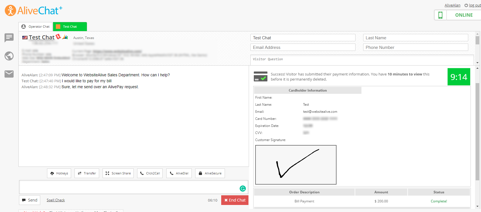Click the Cardholder Information header
The height and width of the screenshot is (212, 481).
[308, 90]
